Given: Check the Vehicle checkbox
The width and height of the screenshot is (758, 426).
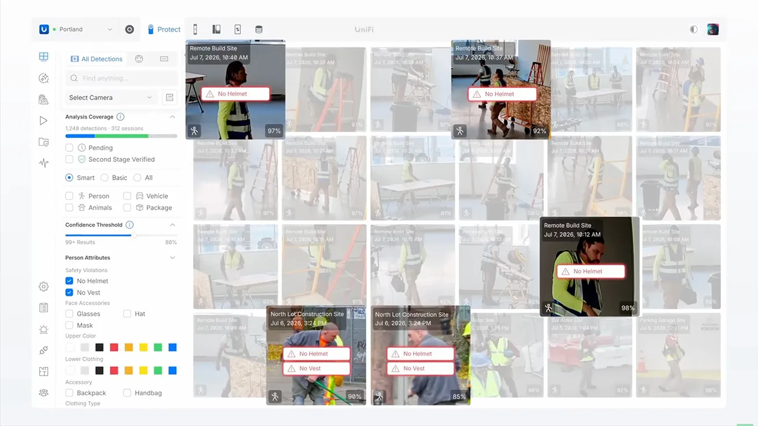Looking at the screenshot, I should click(x=127, y=196).
